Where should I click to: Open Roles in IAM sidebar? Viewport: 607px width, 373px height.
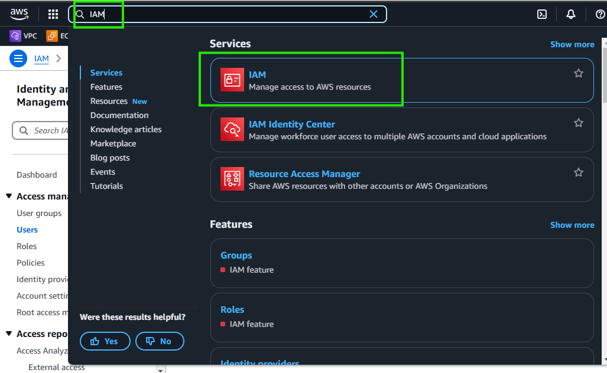(27, 246)
